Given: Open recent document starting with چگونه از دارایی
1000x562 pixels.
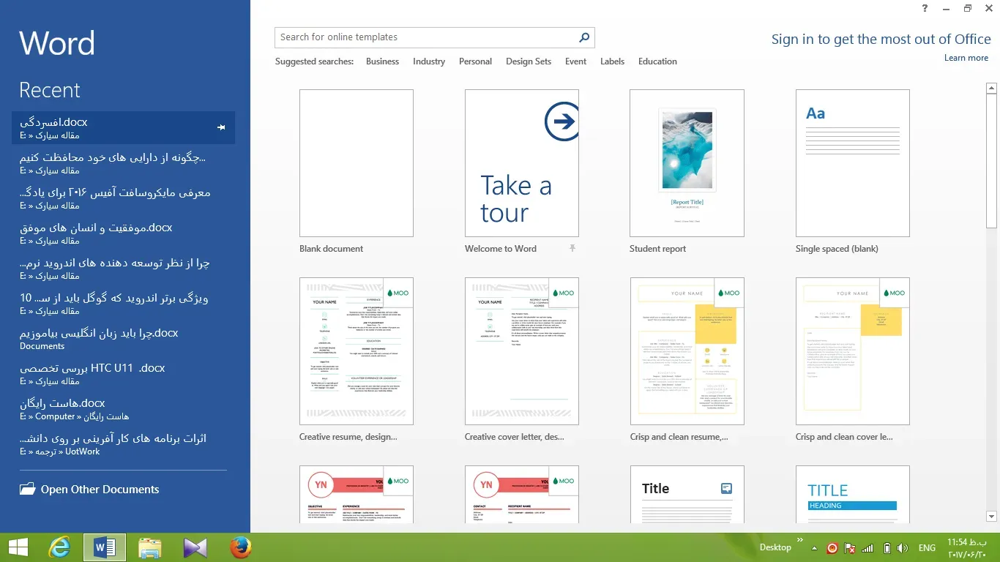Looking at the screenshot, I should tap(123, 163).
